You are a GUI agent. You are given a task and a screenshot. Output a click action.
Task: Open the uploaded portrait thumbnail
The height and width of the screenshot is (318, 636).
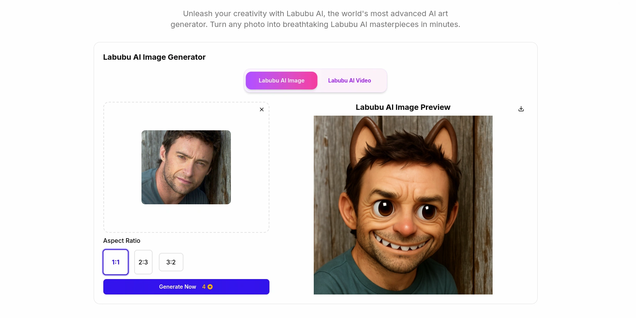click(186, 167)
